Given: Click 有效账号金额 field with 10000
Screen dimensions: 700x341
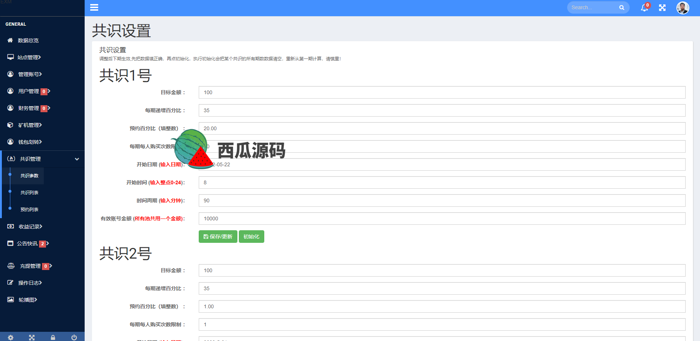Looking at the screenshot, I should 442,219.
